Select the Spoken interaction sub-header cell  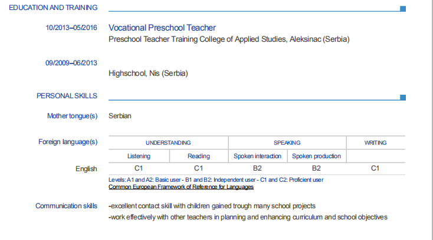[x=258, y=156]
